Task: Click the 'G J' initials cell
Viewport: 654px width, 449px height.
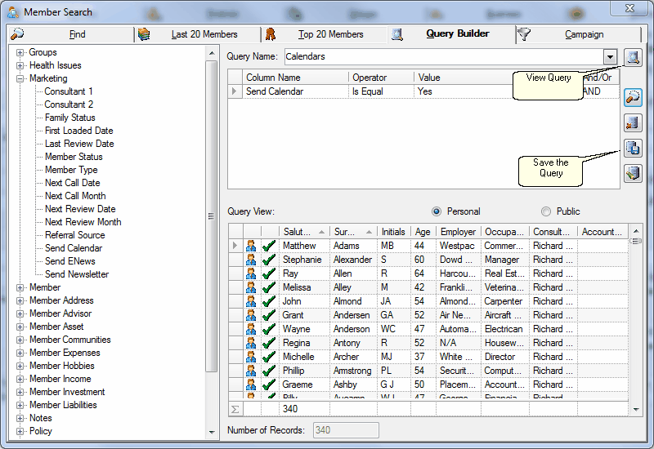Action: (394, 385)
